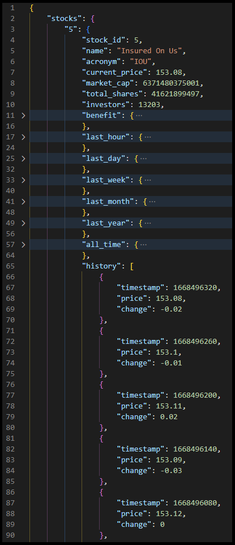Expand the folded "last_year" object arrow

[x=23, y=223]
